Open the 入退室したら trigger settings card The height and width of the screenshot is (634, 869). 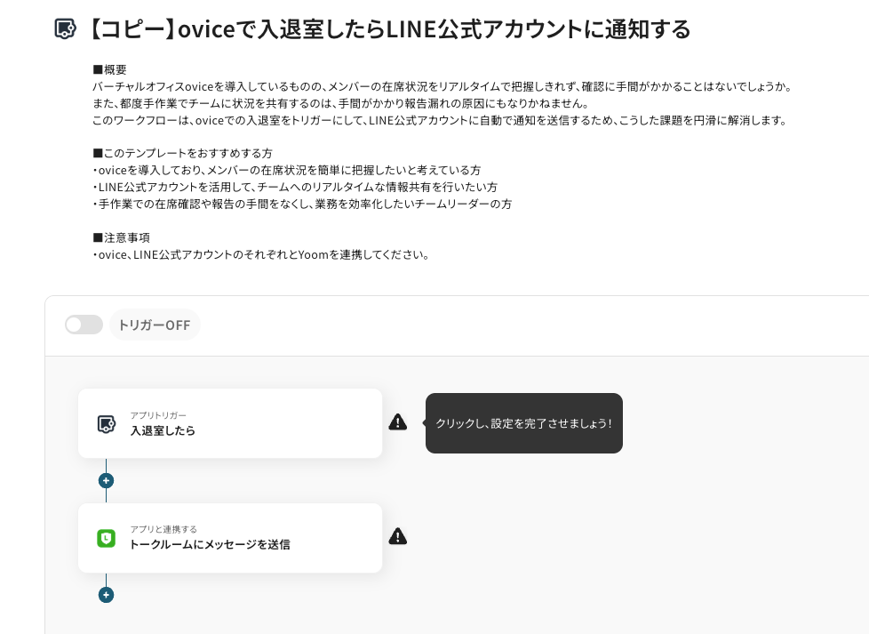click(x=230, y=423)
